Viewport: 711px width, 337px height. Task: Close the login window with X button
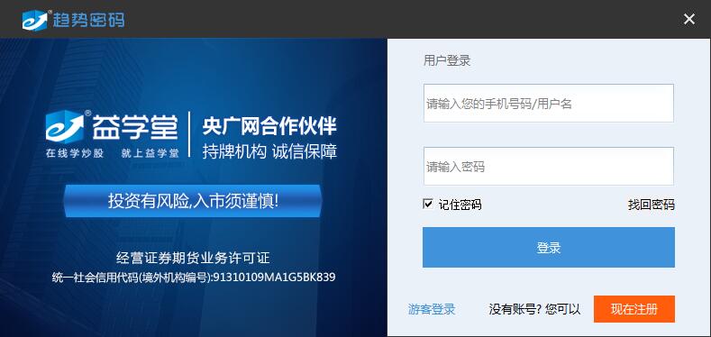pyautogui.click(x=688, y=19)
